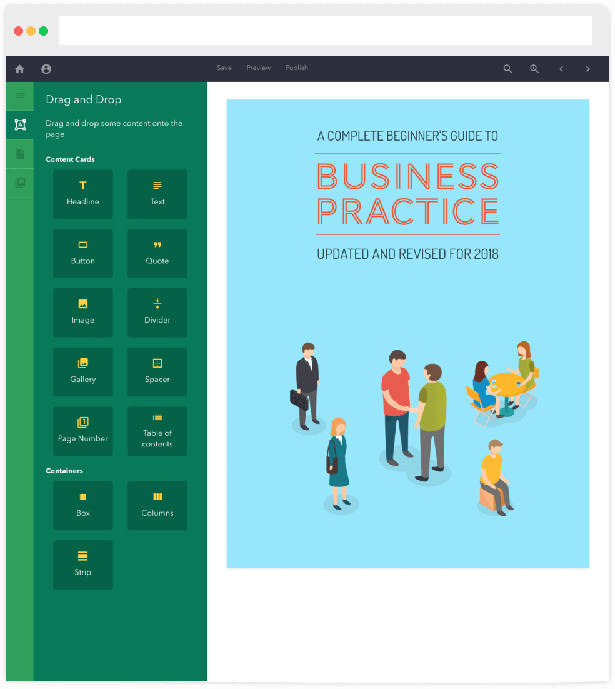Click the 'Content Cards' section label
Viewport: 615px width, 689px height.
tap(70, 159)
